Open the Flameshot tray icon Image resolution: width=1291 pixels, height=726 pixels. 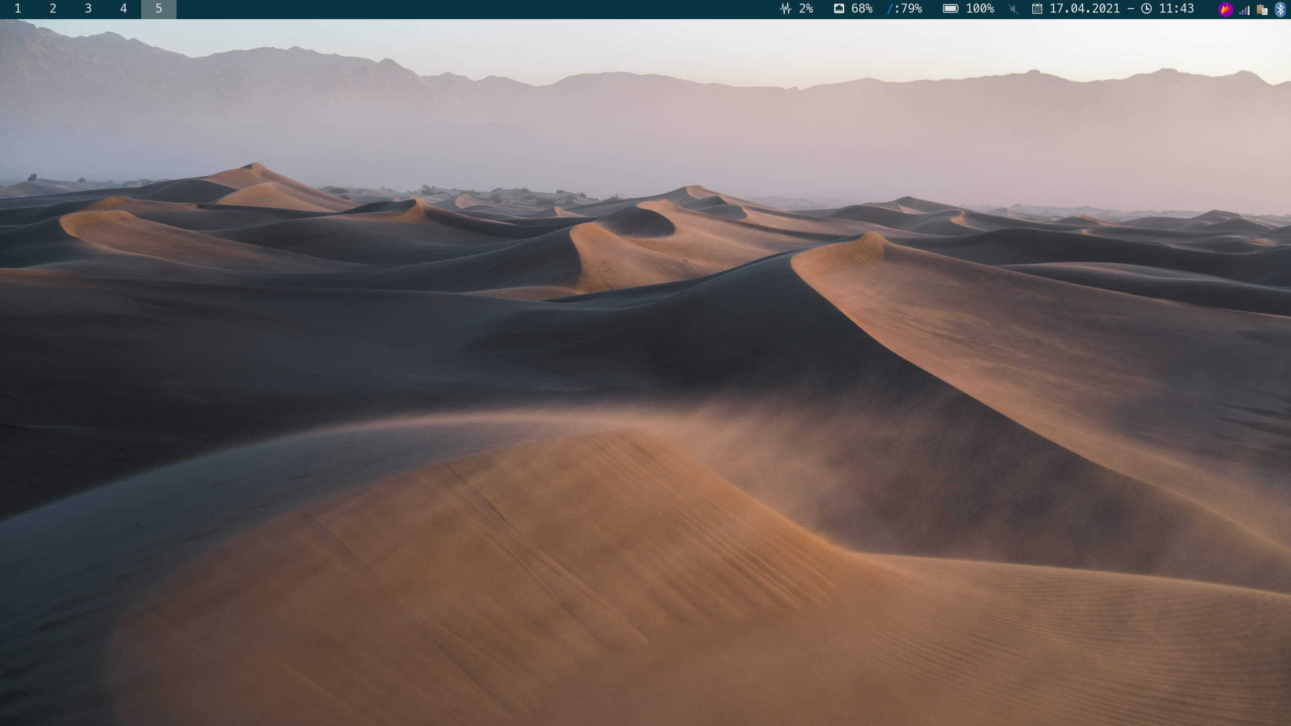(1225, 10)
